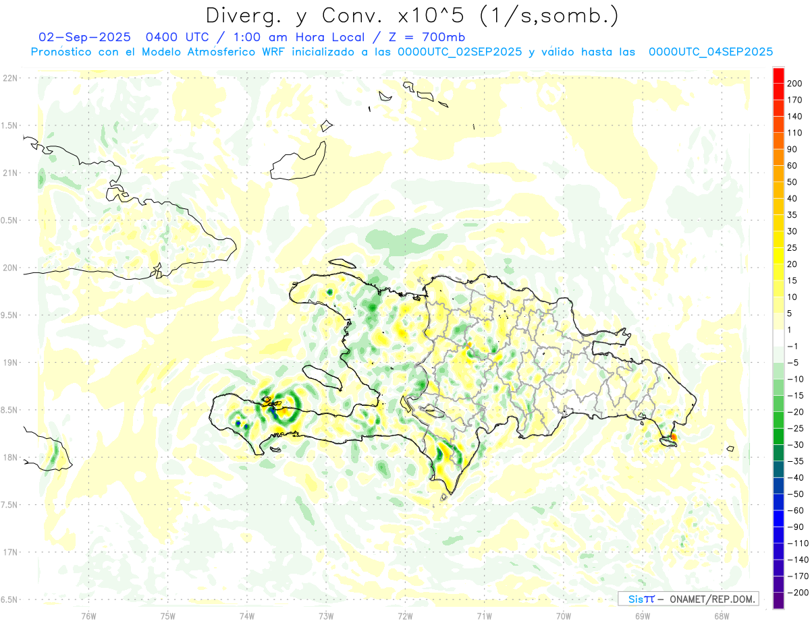Click the "21N" latitude label
The height and width of the screenshot is (625, 810).
point(10,173)
